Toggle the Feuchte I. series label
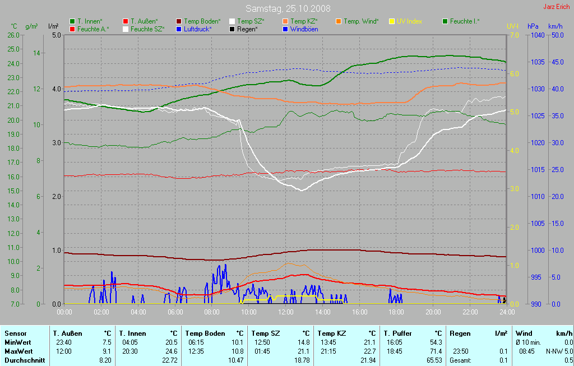The width and height of the screenshot is (574, 366). [465, 21]
